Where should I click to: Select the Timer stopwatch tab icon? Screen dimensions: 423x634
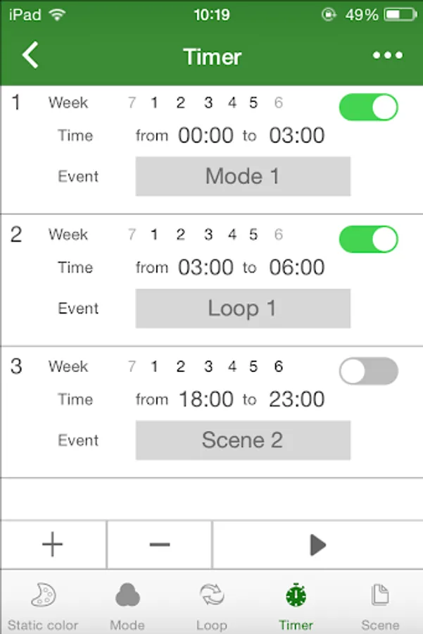pos(296,595)
